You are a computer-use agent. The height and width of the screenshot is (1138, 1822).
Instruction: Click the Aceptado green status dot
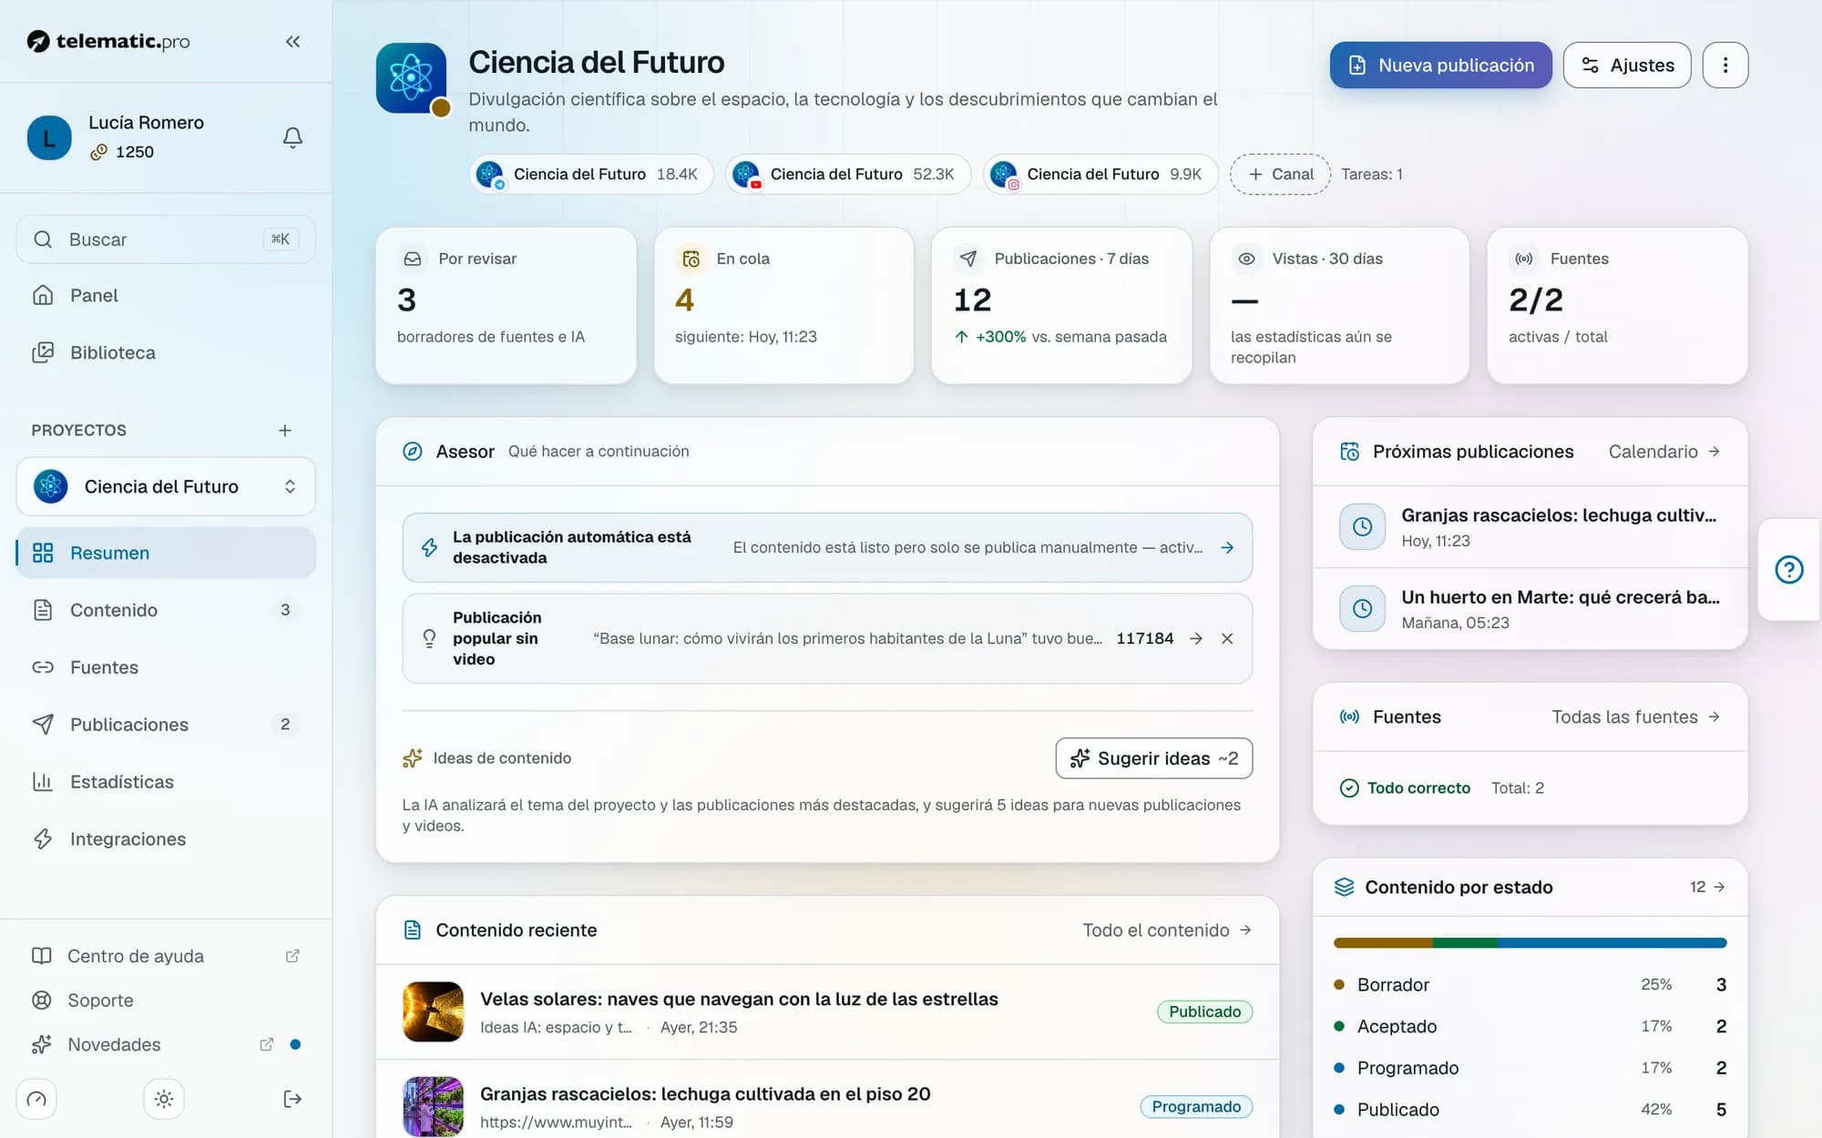pyautogui.click(x=1339, y=1026)
